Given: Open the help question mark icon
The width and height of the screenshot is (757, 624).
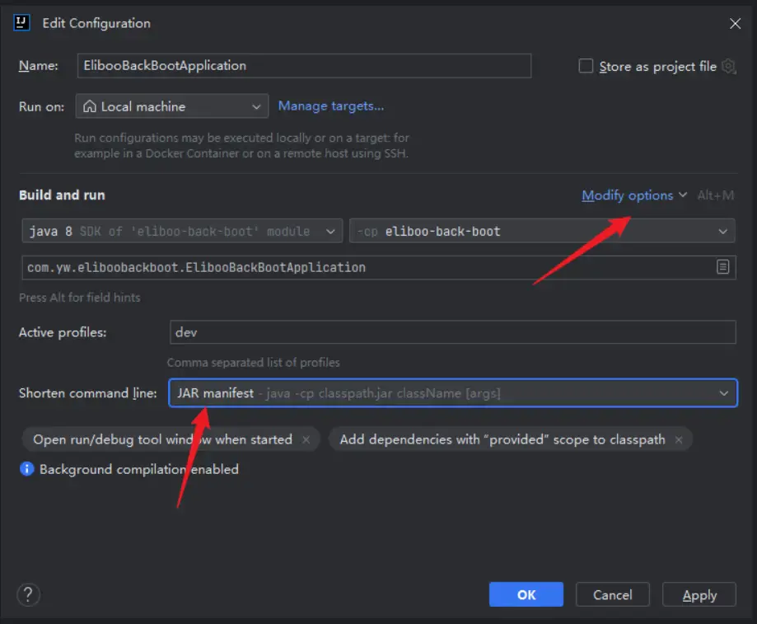Looking at the screenshot, I should point(28,594).
